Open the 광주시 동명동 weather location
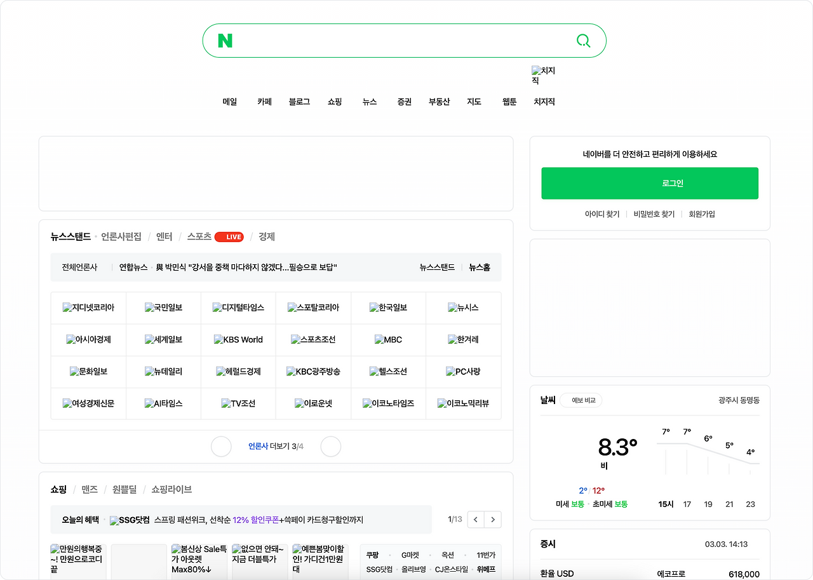 pos(739,400)
